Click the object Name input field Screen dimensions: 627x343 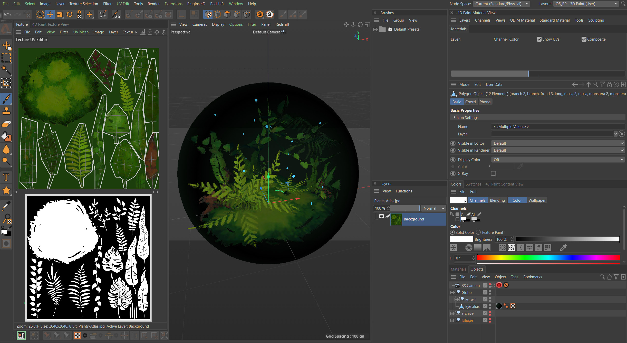558,126
